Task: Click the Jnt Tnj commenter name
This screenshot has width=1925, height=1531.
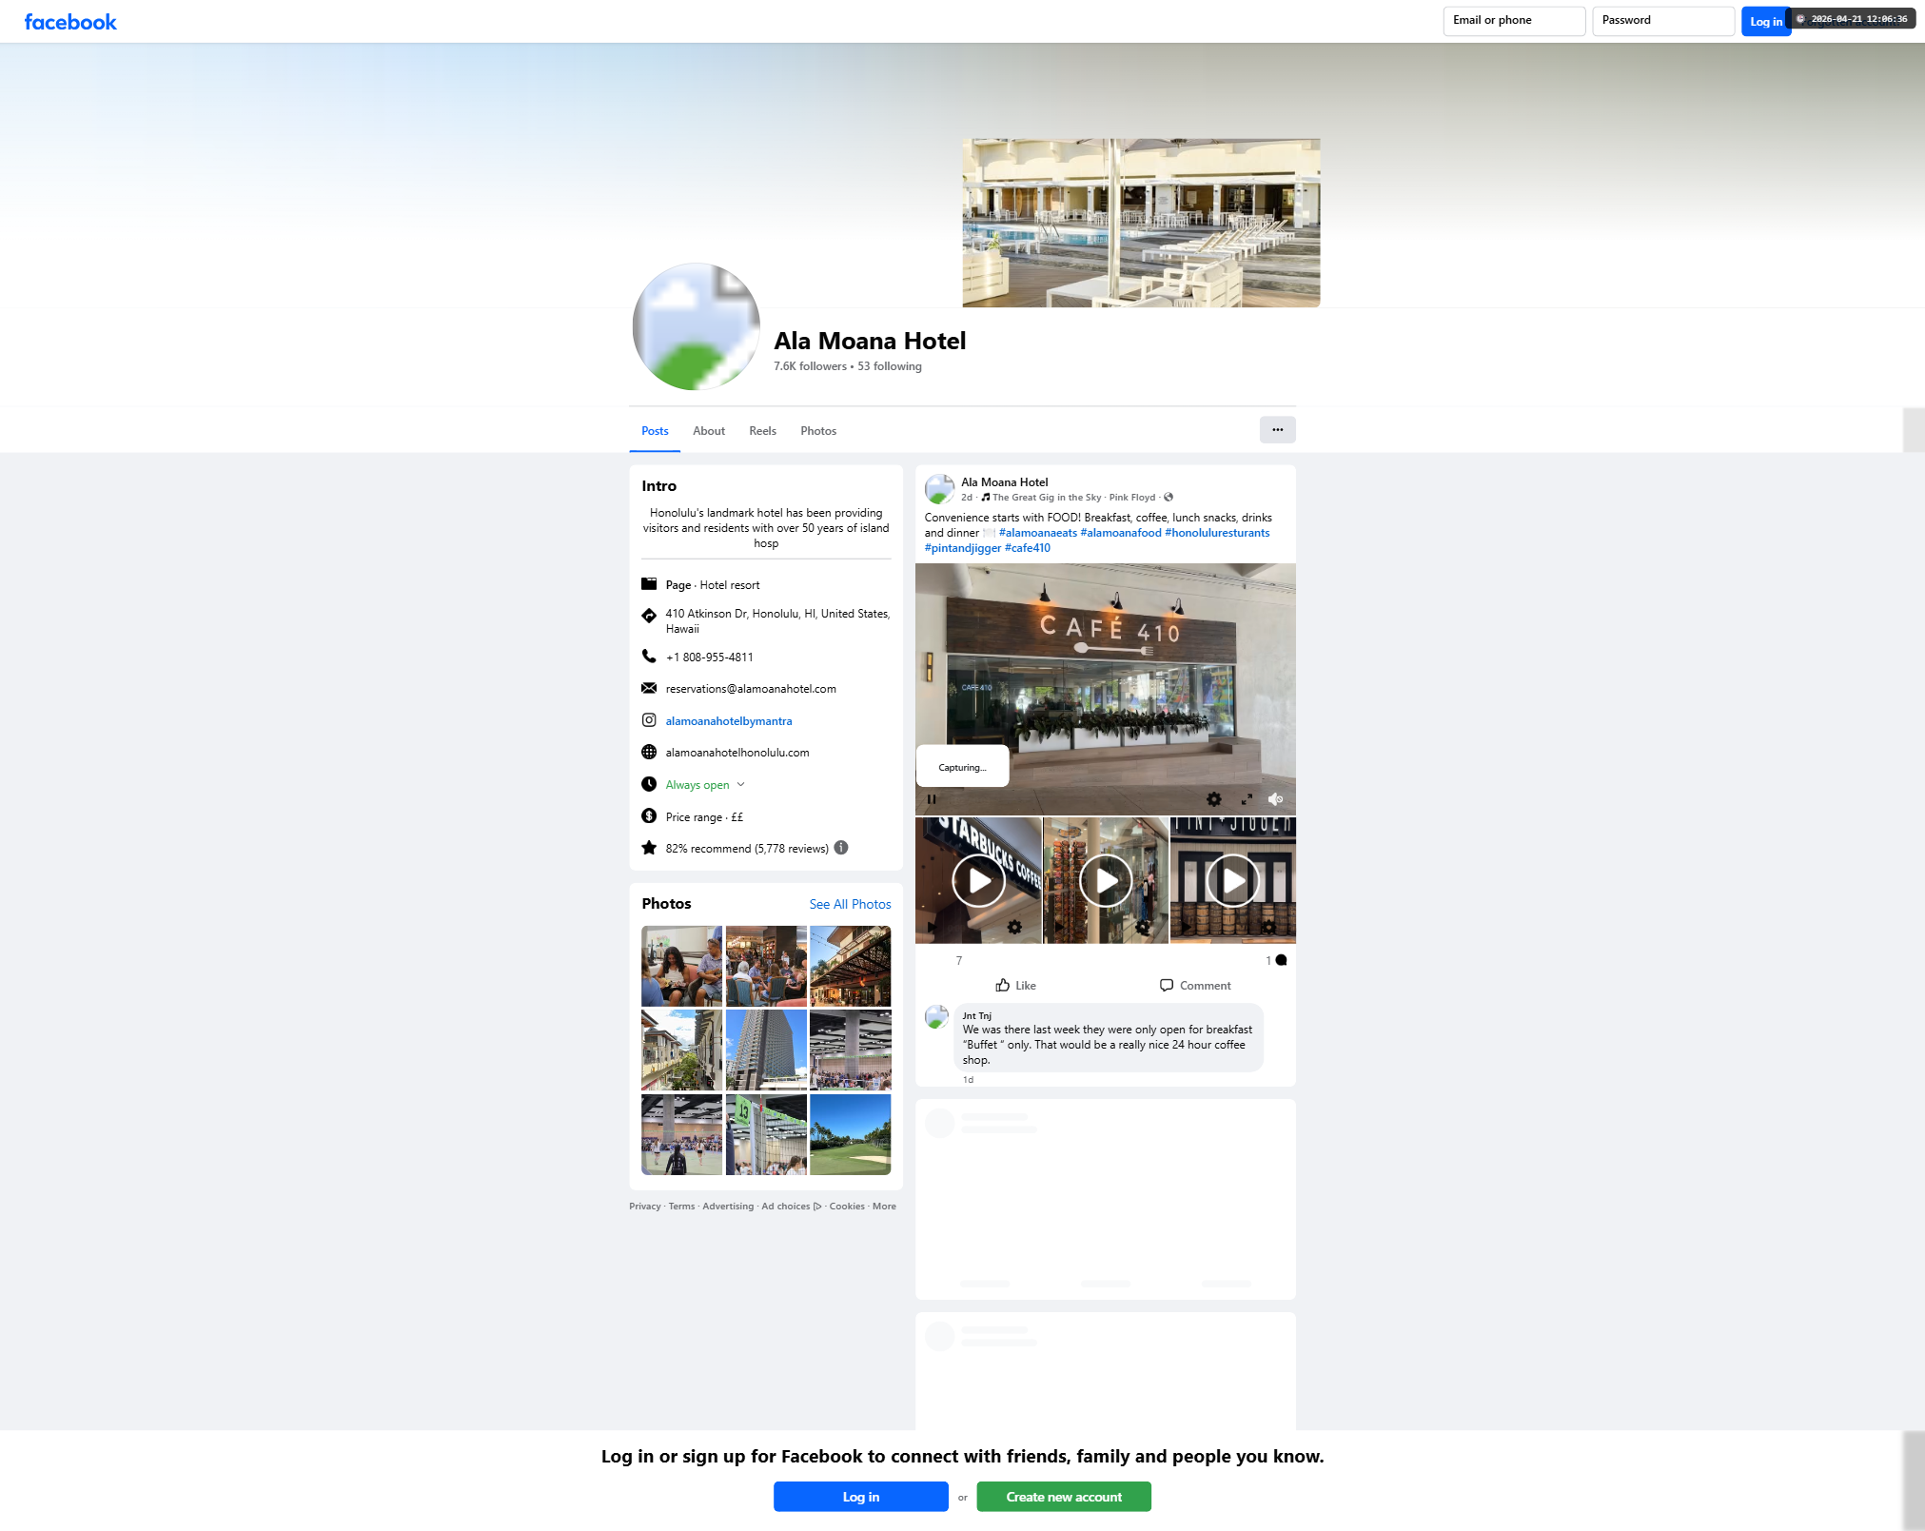Action: coord(976,1016)
